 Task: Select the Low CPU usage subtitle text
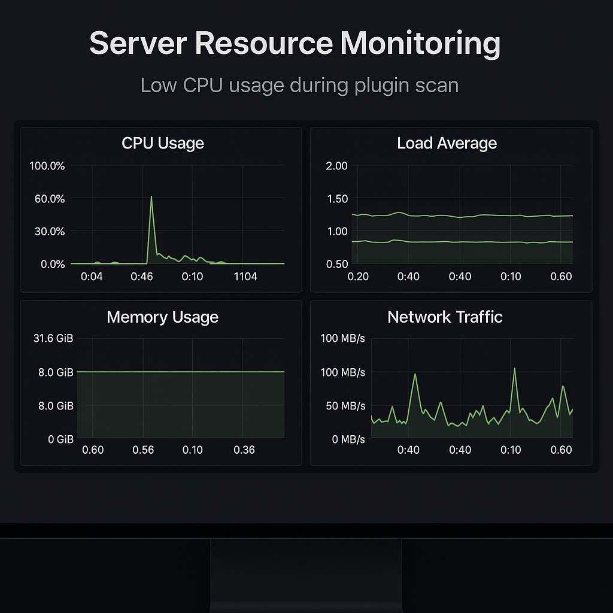point(299,85)
